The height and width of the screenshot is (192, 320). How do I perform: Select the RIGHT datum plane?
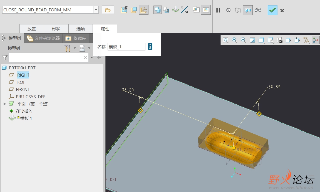23,75
